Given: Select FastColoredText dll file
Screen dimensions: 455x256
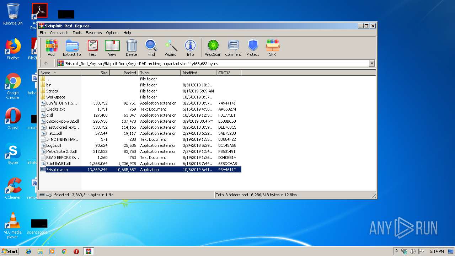Looking at the screenshot, I should click(140, 127).
